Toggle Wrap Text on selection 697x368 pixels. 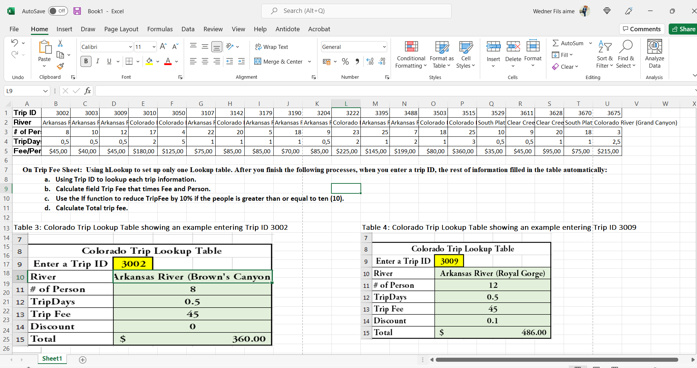[x=272, y=47]
